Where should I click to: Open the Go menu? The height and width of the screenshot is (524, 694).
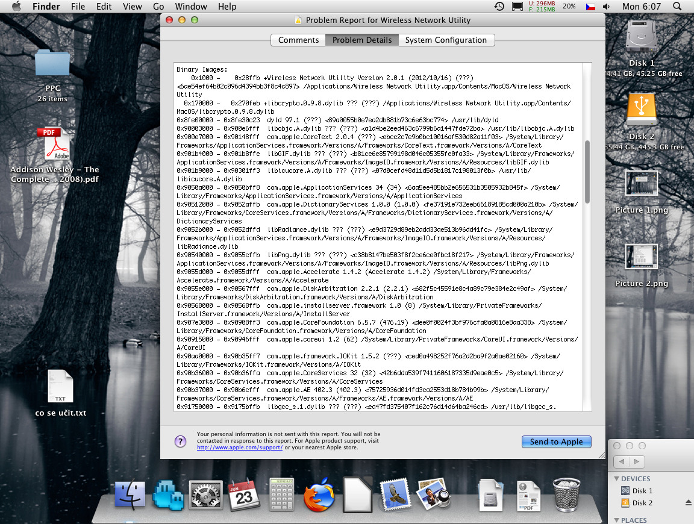[x=158, y=6]
